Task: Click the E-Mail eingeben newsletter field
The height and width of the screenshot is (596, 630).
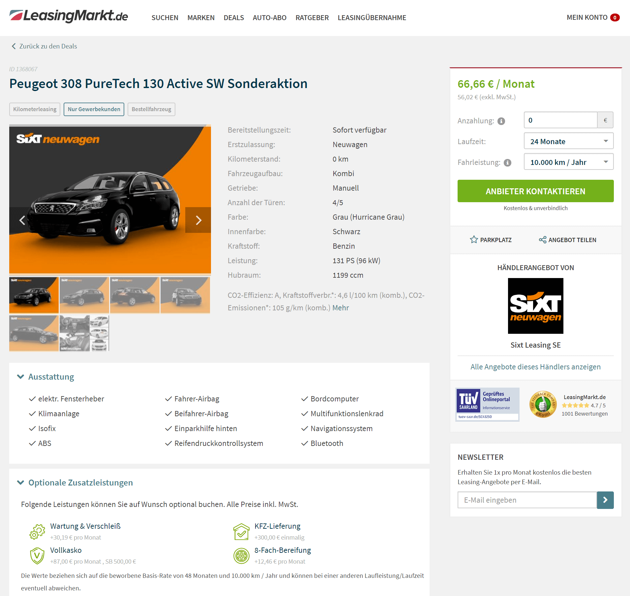Action: 527,500
